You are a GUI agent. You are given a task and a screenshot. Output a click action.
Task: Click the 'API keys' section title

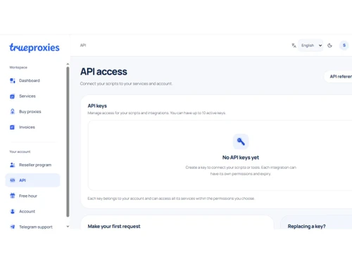point(97,106)
